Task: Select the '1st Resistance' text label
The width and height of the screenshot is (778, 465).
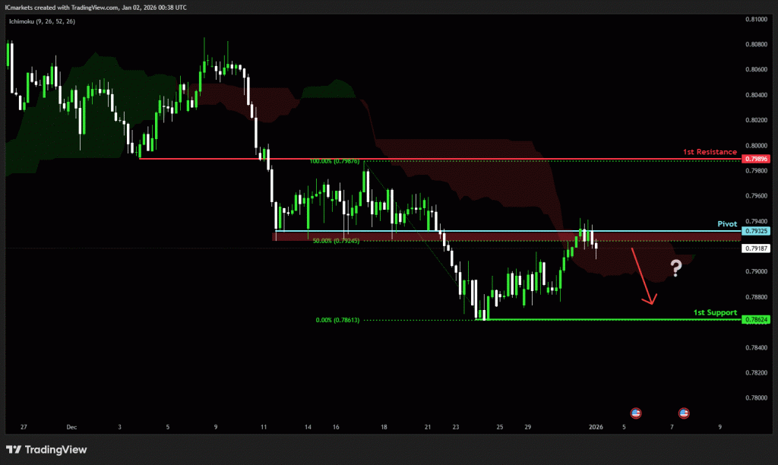Action: point(710,153)
